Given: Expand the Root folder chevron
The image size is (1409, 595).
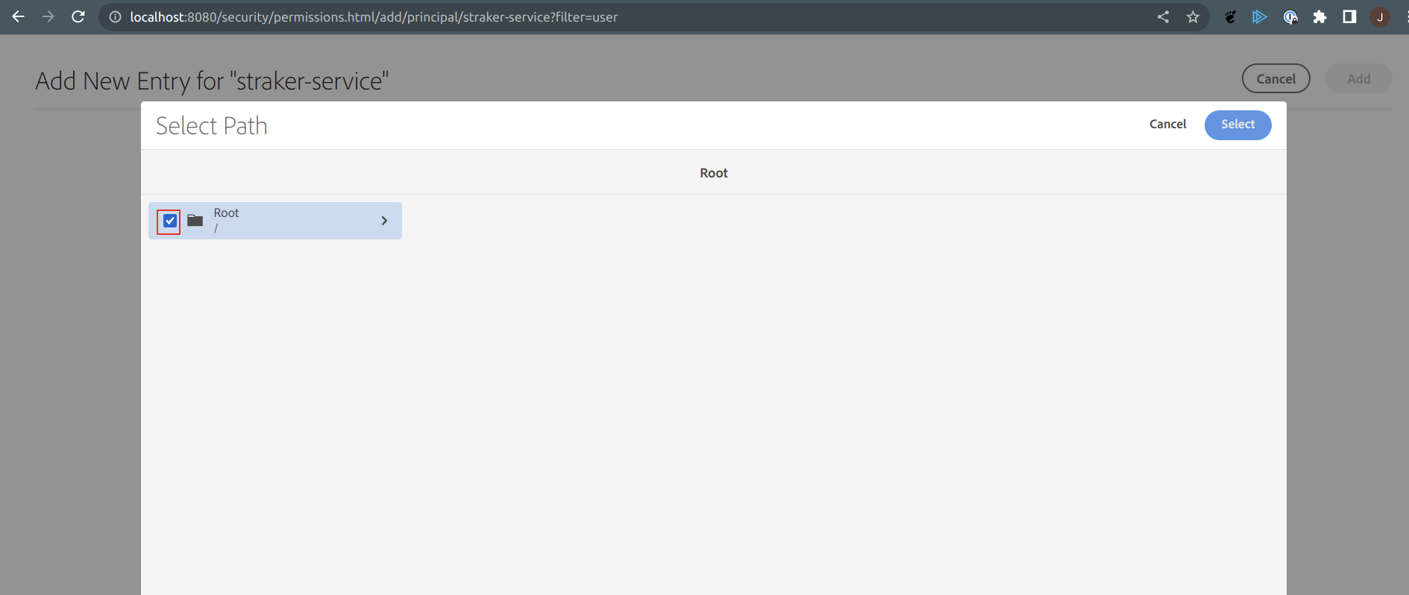Looking at the screenshot, I should tap(384, 221).
